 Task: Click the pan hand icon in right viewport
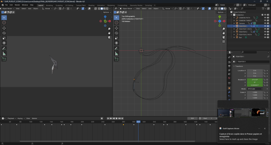[224, 33]
